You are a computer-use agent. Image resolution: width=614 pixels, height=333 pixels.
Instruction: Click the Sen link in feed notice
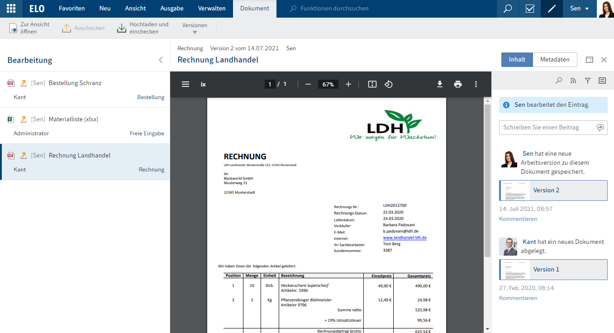[520, 105]
